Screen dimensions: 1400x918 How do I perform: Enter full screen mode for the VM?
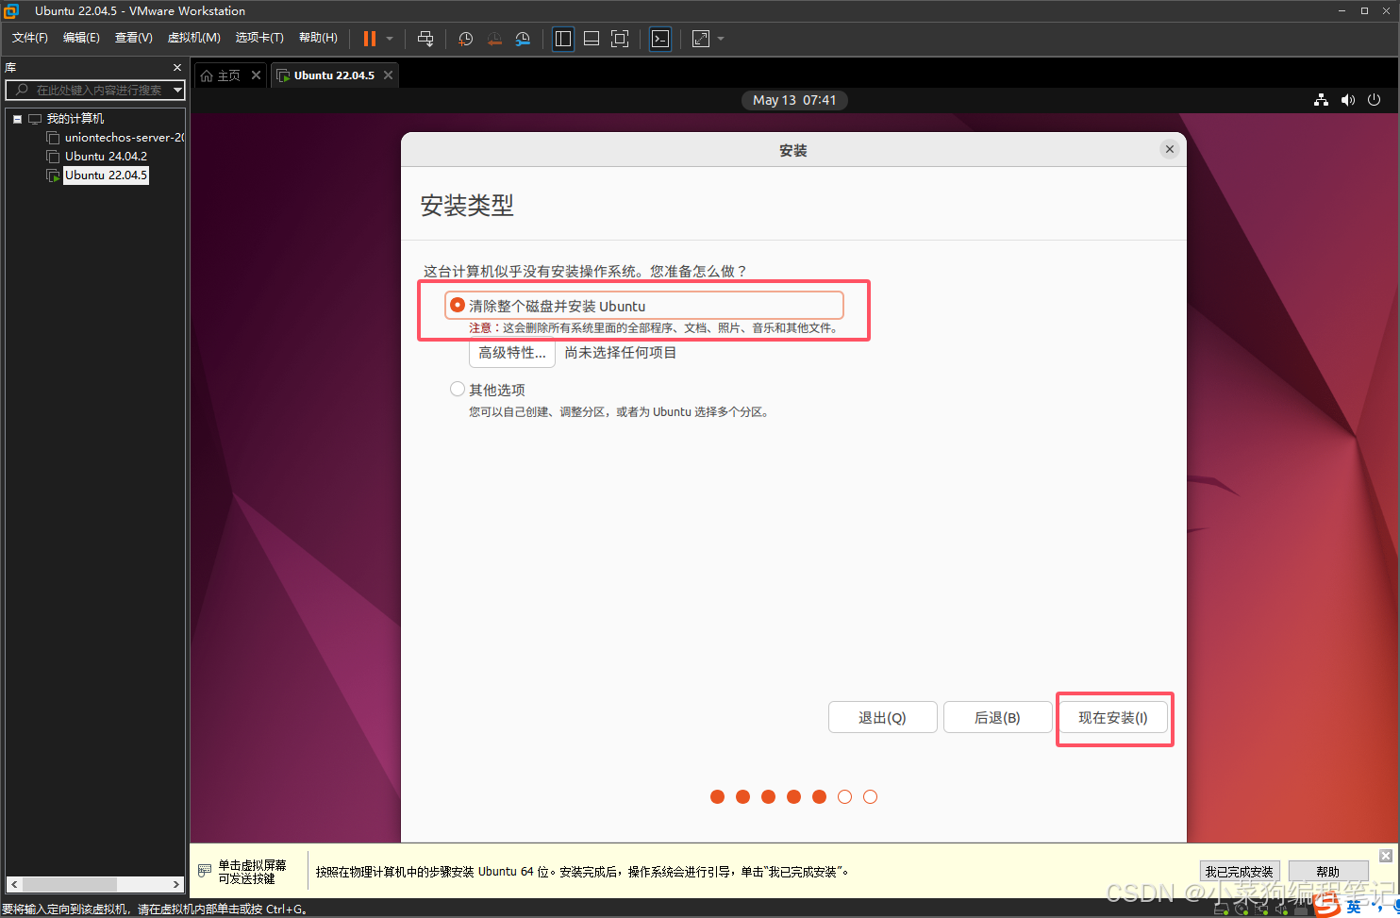[x=620, y=39]
